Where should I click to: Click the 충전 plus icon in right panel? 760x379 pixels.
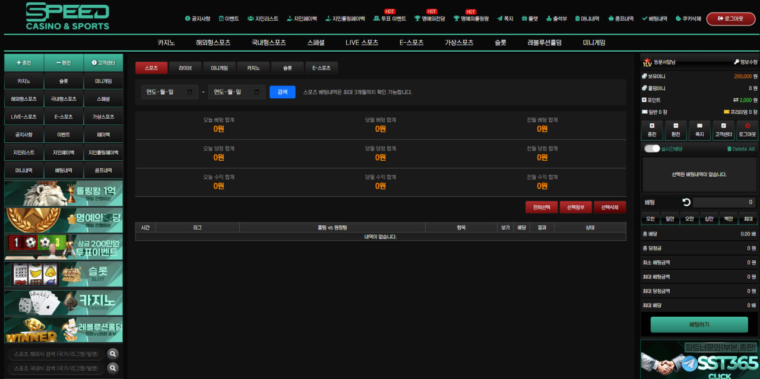point(652,126)
